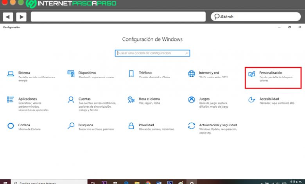Open the Internet y red globe icon

[x=191, y=74]
